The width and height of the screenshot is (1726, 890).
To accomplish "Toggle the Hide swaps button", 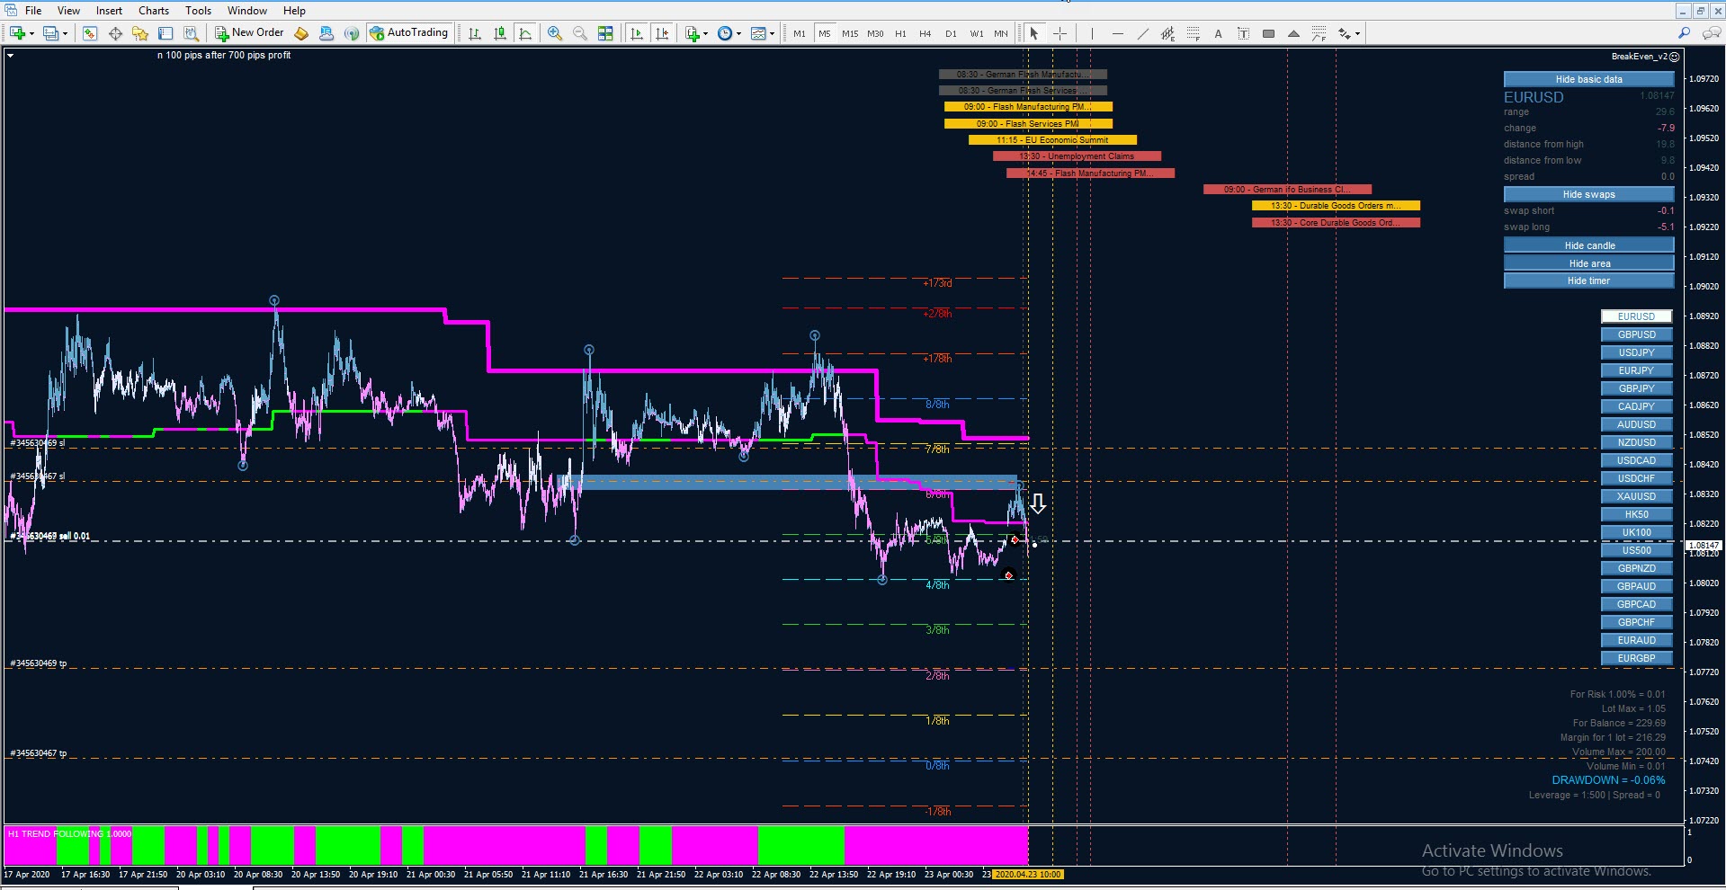I will click(x=1588, y=194).
